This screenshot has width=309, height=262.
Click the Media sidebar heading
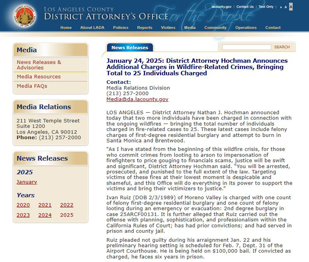click(x=26, y=50)
